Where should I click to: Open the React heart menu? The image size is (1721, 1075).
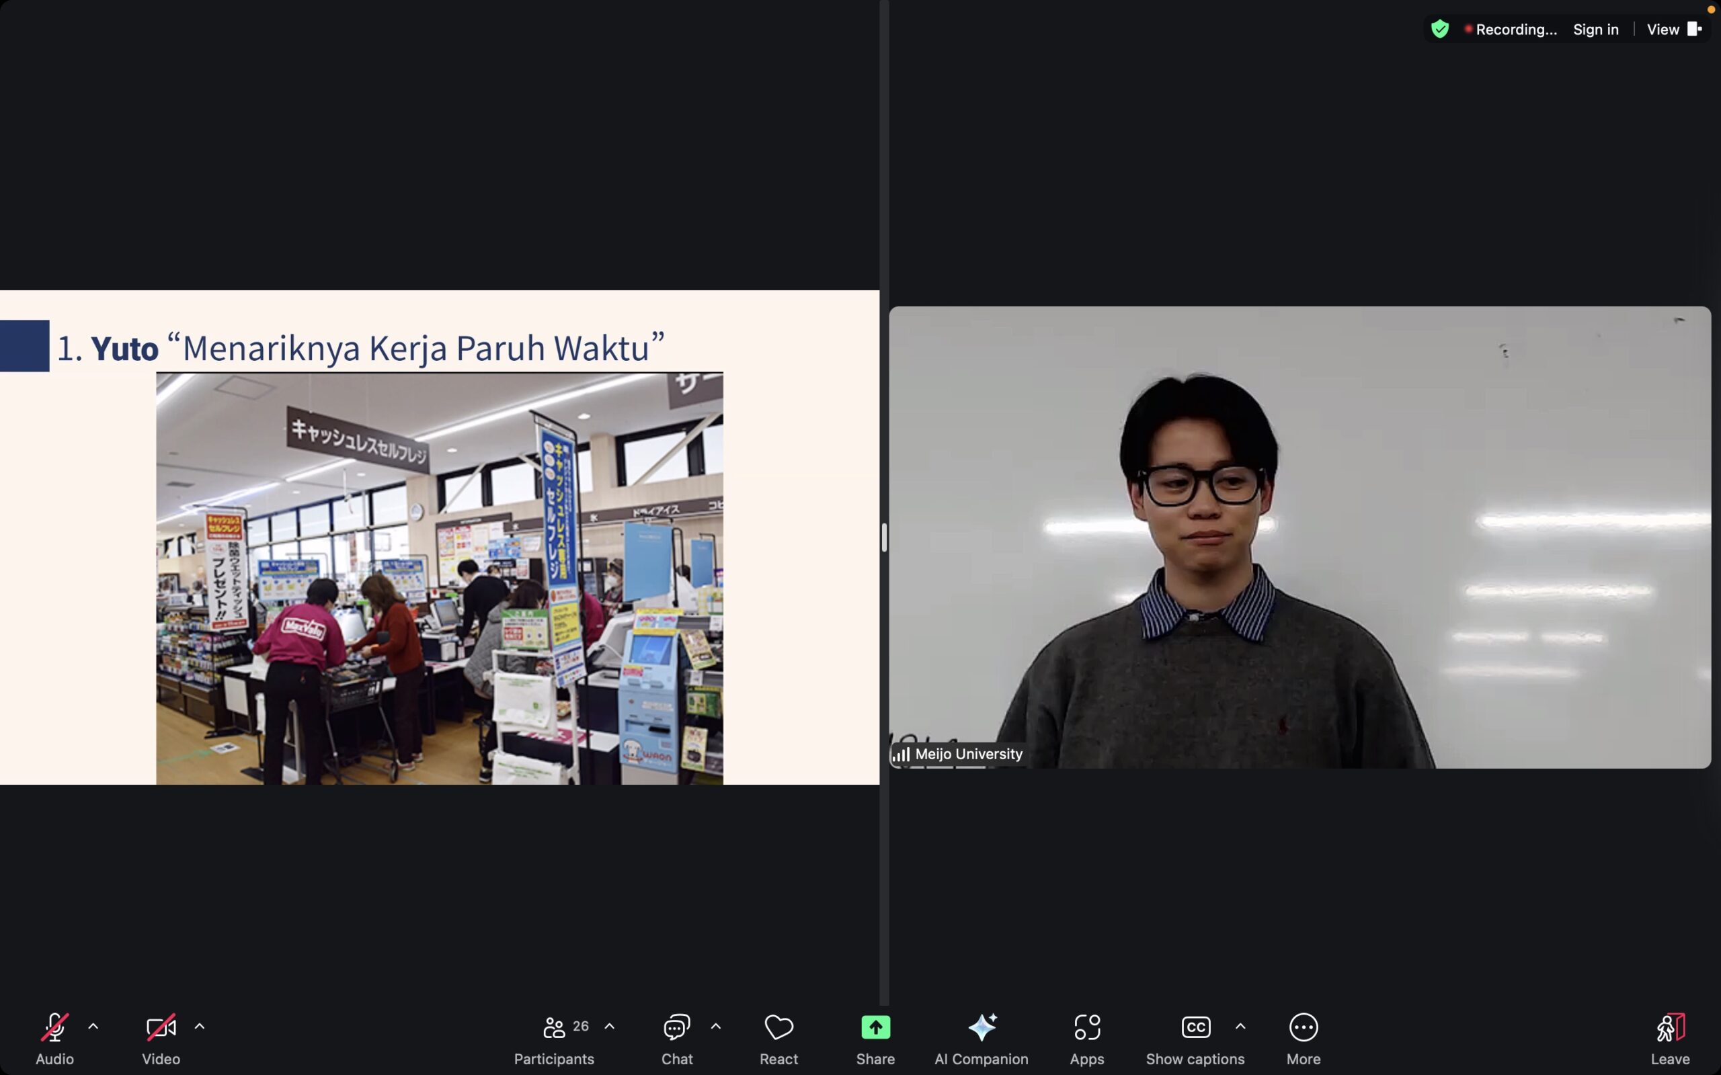778,1037
